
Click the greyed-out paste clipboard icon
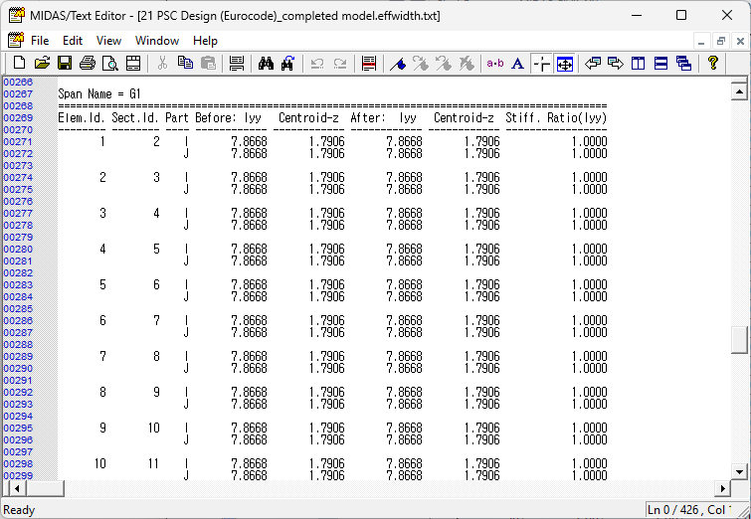pyautogui.click(x=208, y=63)
